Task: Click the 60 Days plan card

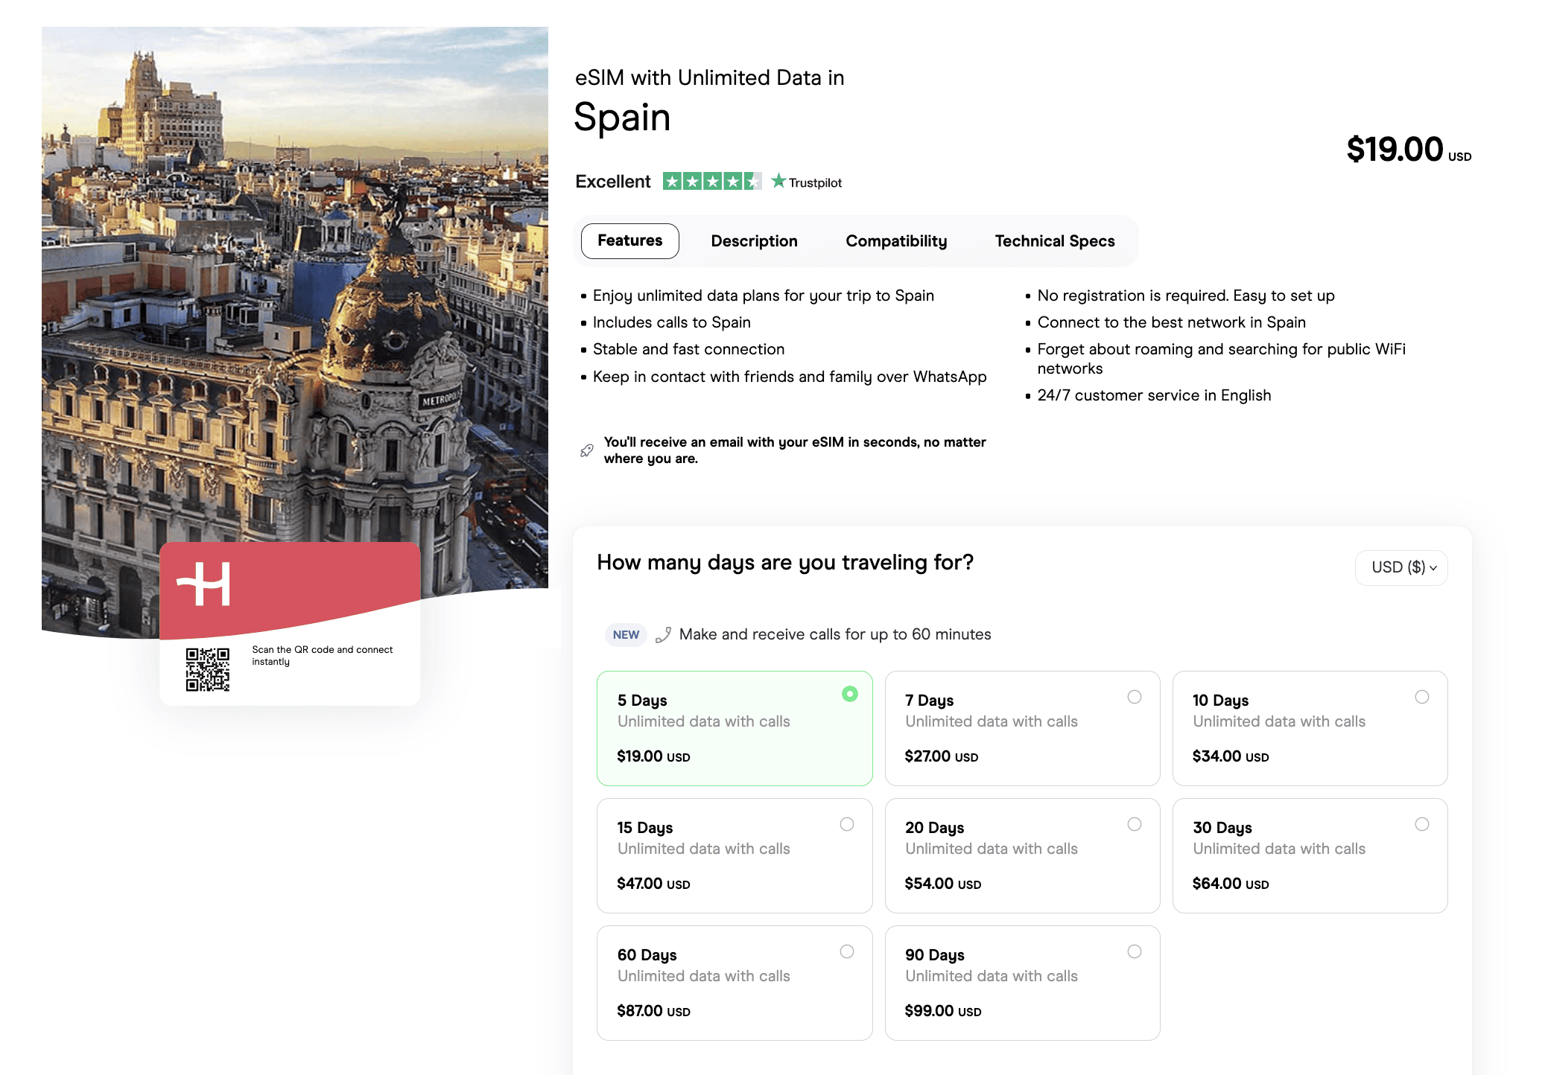Action: click(734, 983)
